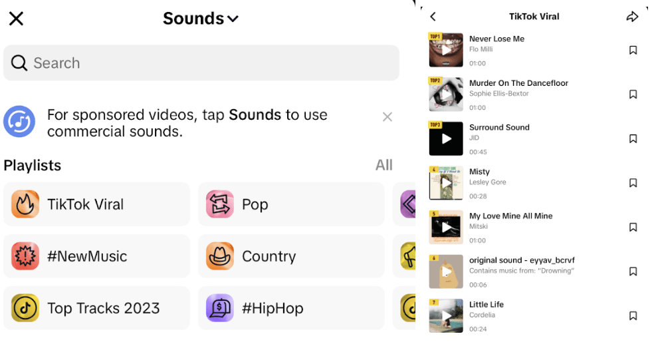The width and height of the screenshot is (654, 346).
Task: Save Misty to favorites with bookmark
Action: point(633,183)
